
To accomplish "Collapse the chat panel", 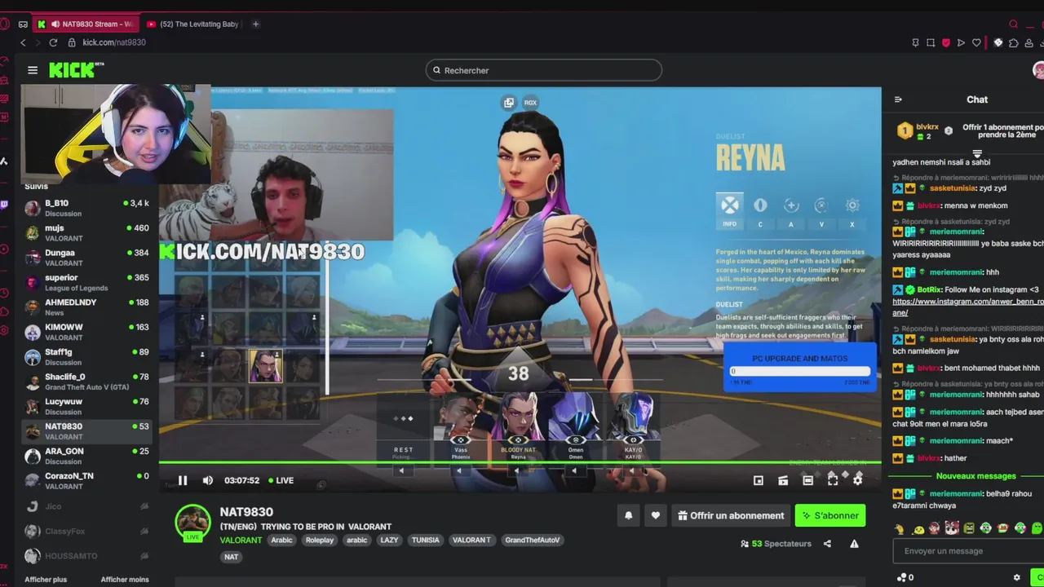I will tap(898, 99).
